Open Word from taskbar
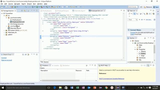 point(72,88)
